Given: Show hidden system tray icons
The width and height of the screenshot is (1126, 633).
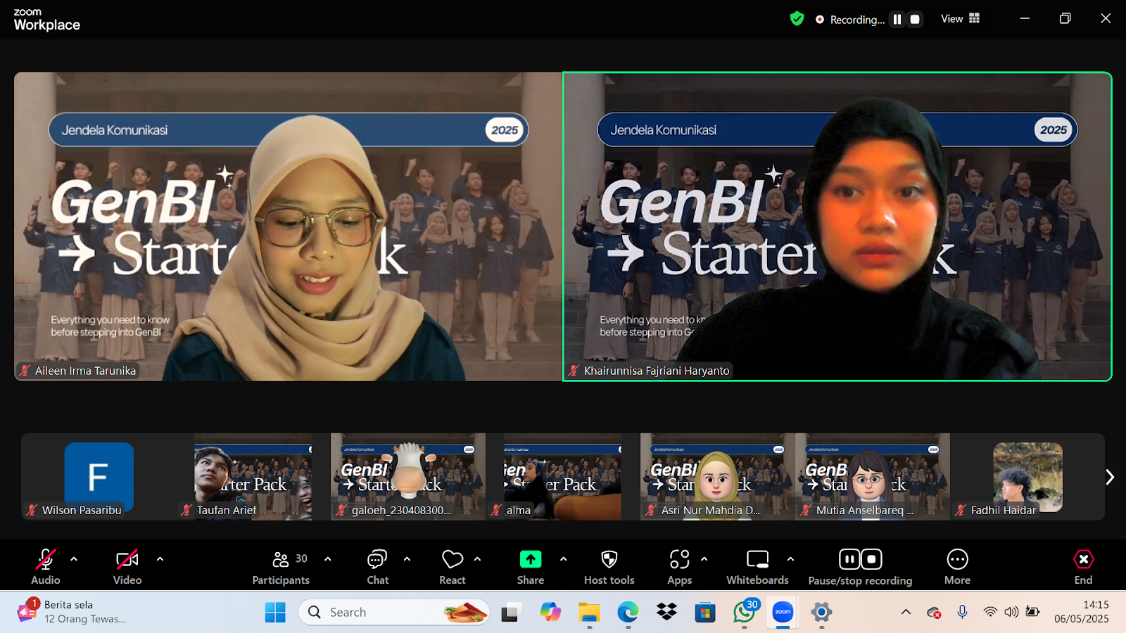Looking at the screenshot, I should click(x=906, y=613).
